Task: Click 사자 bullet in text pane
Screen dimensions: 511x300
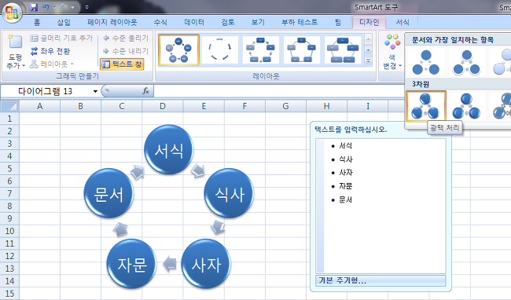Action: tap(345, 173)
